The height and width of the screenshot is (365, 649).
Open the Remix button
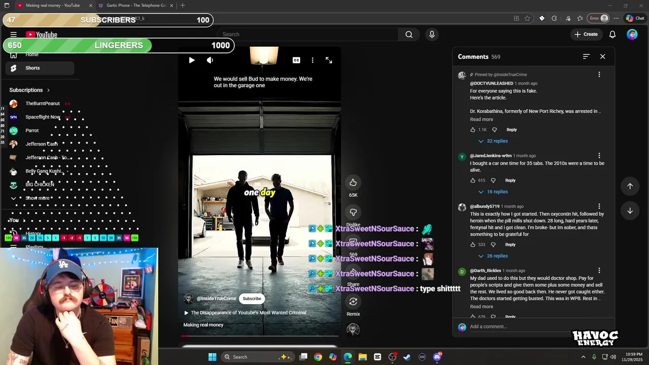353,302
